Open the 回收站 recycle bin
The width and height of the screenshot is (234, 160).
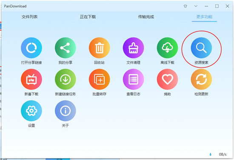[x=100, y=48]
